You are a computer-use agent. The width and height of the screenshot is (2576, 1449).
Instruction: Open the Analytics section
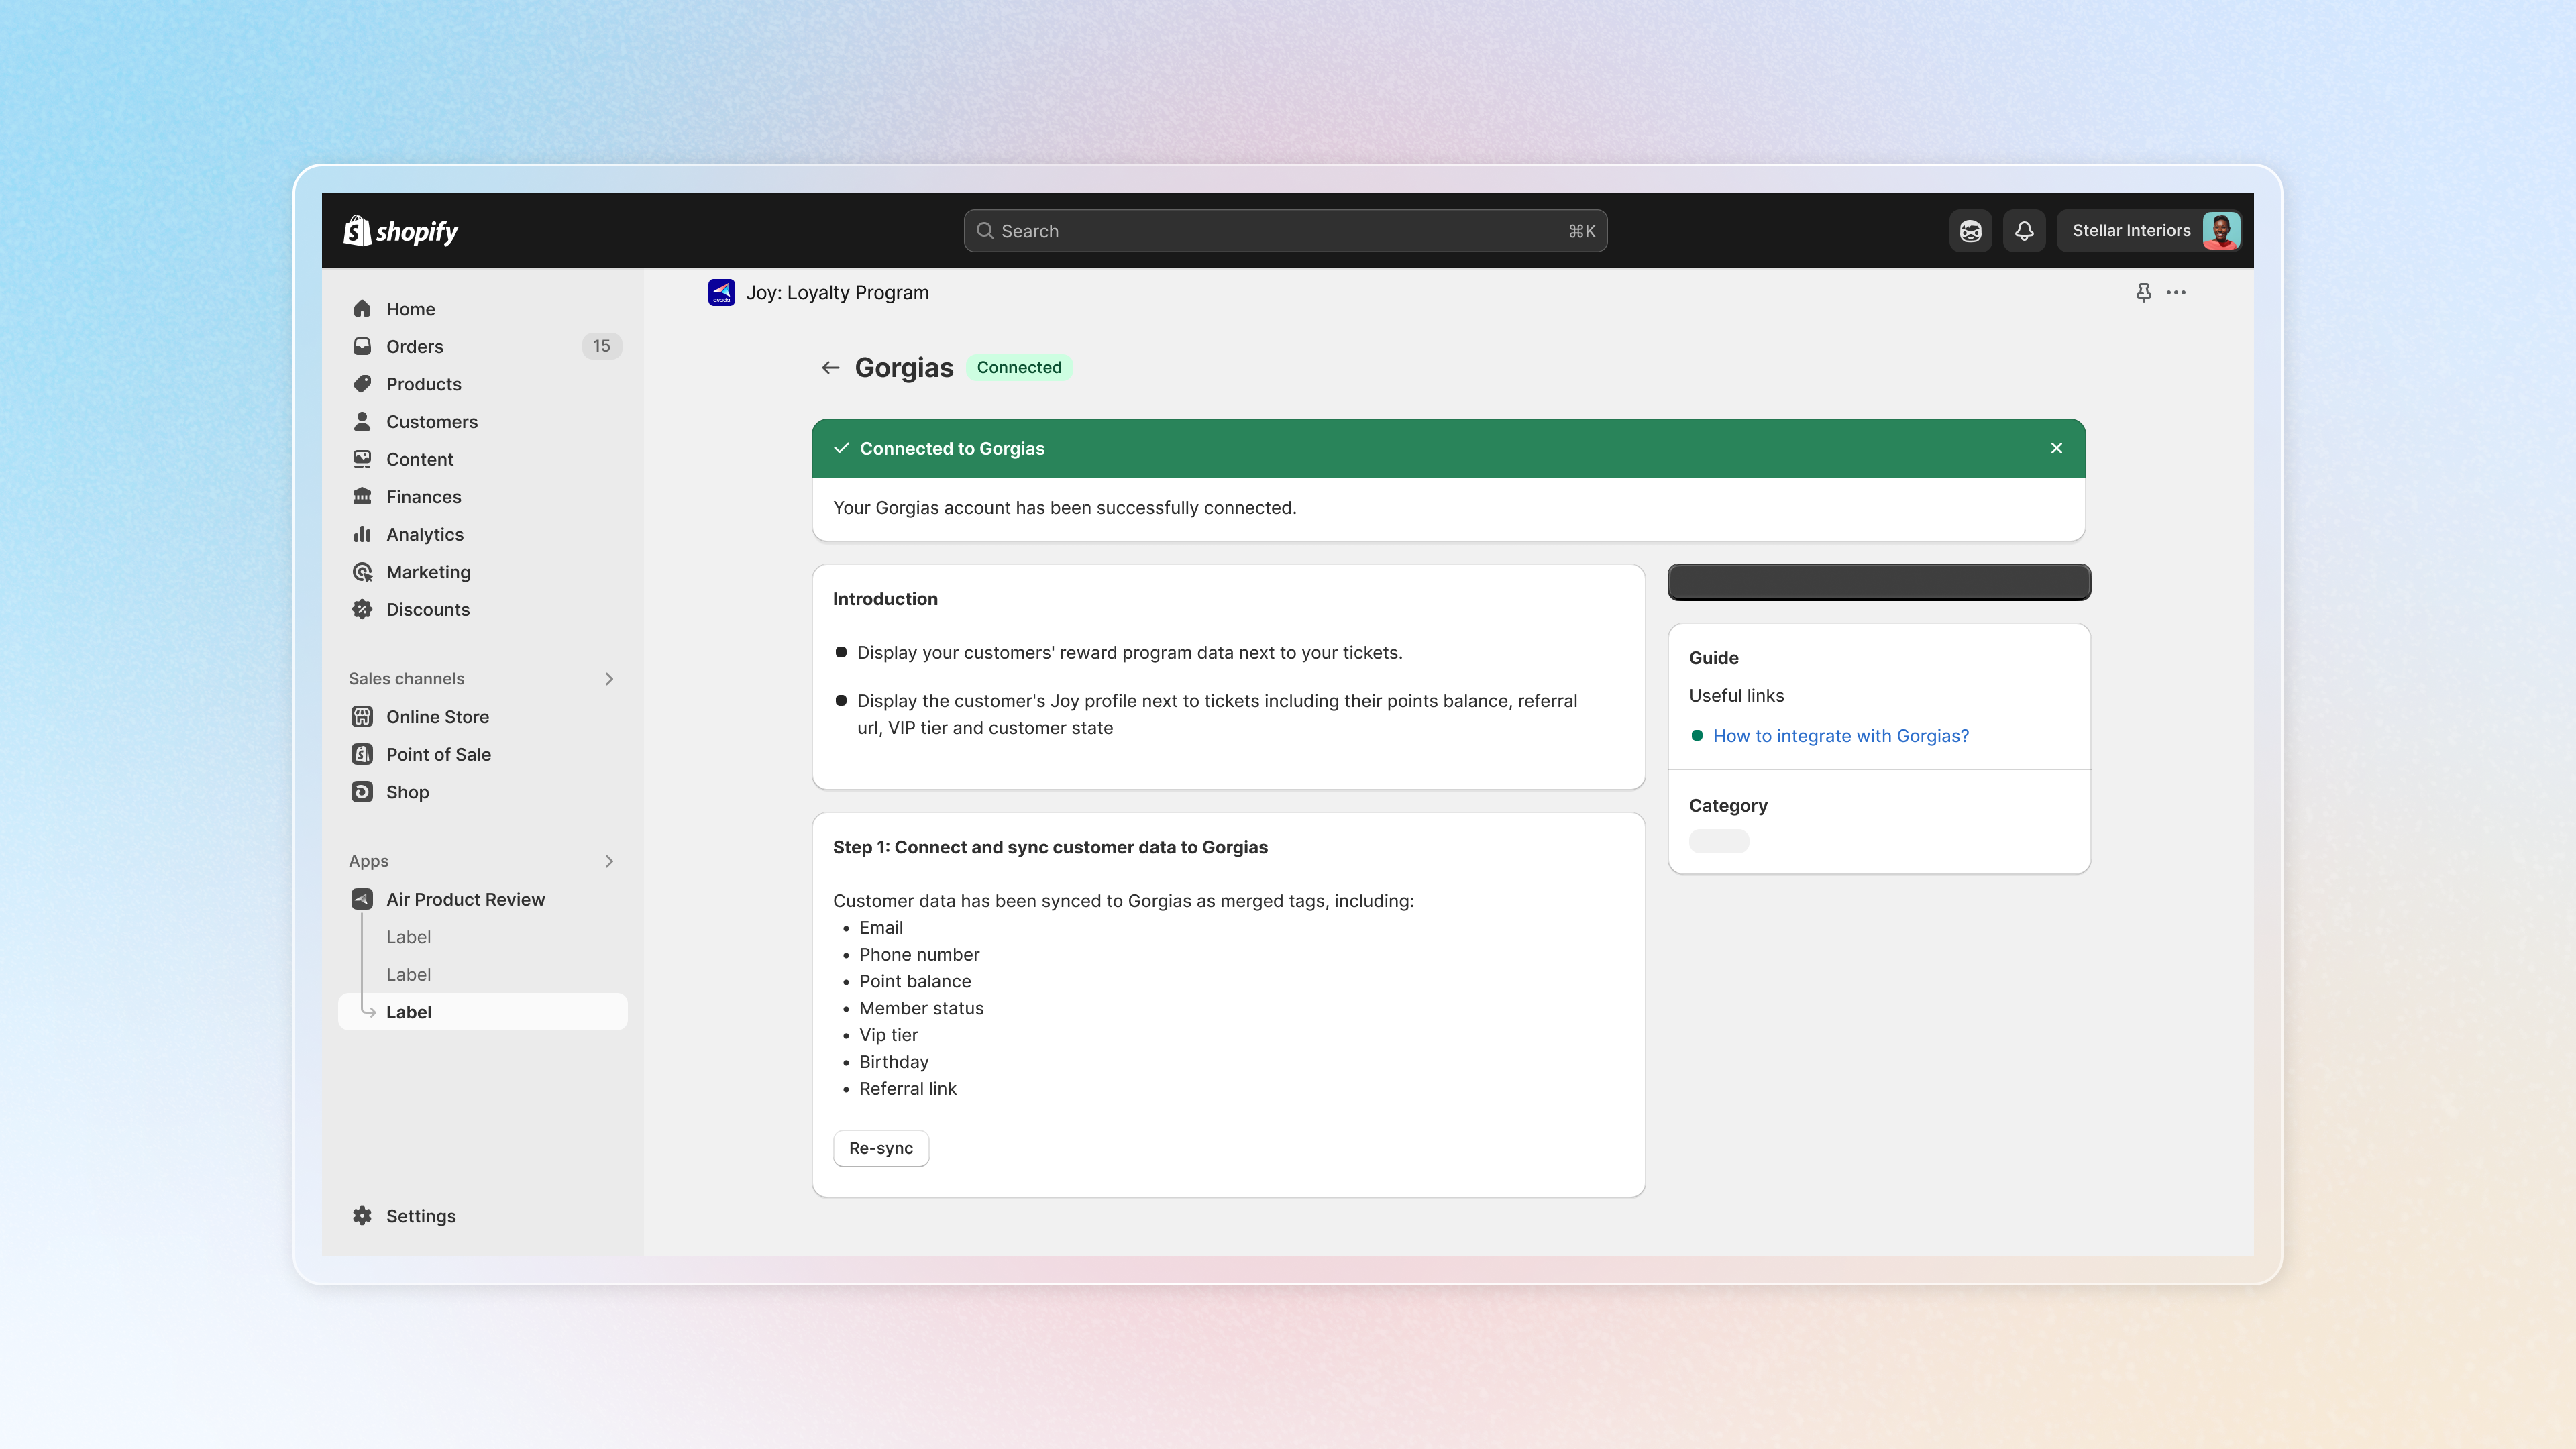[424, 534]
